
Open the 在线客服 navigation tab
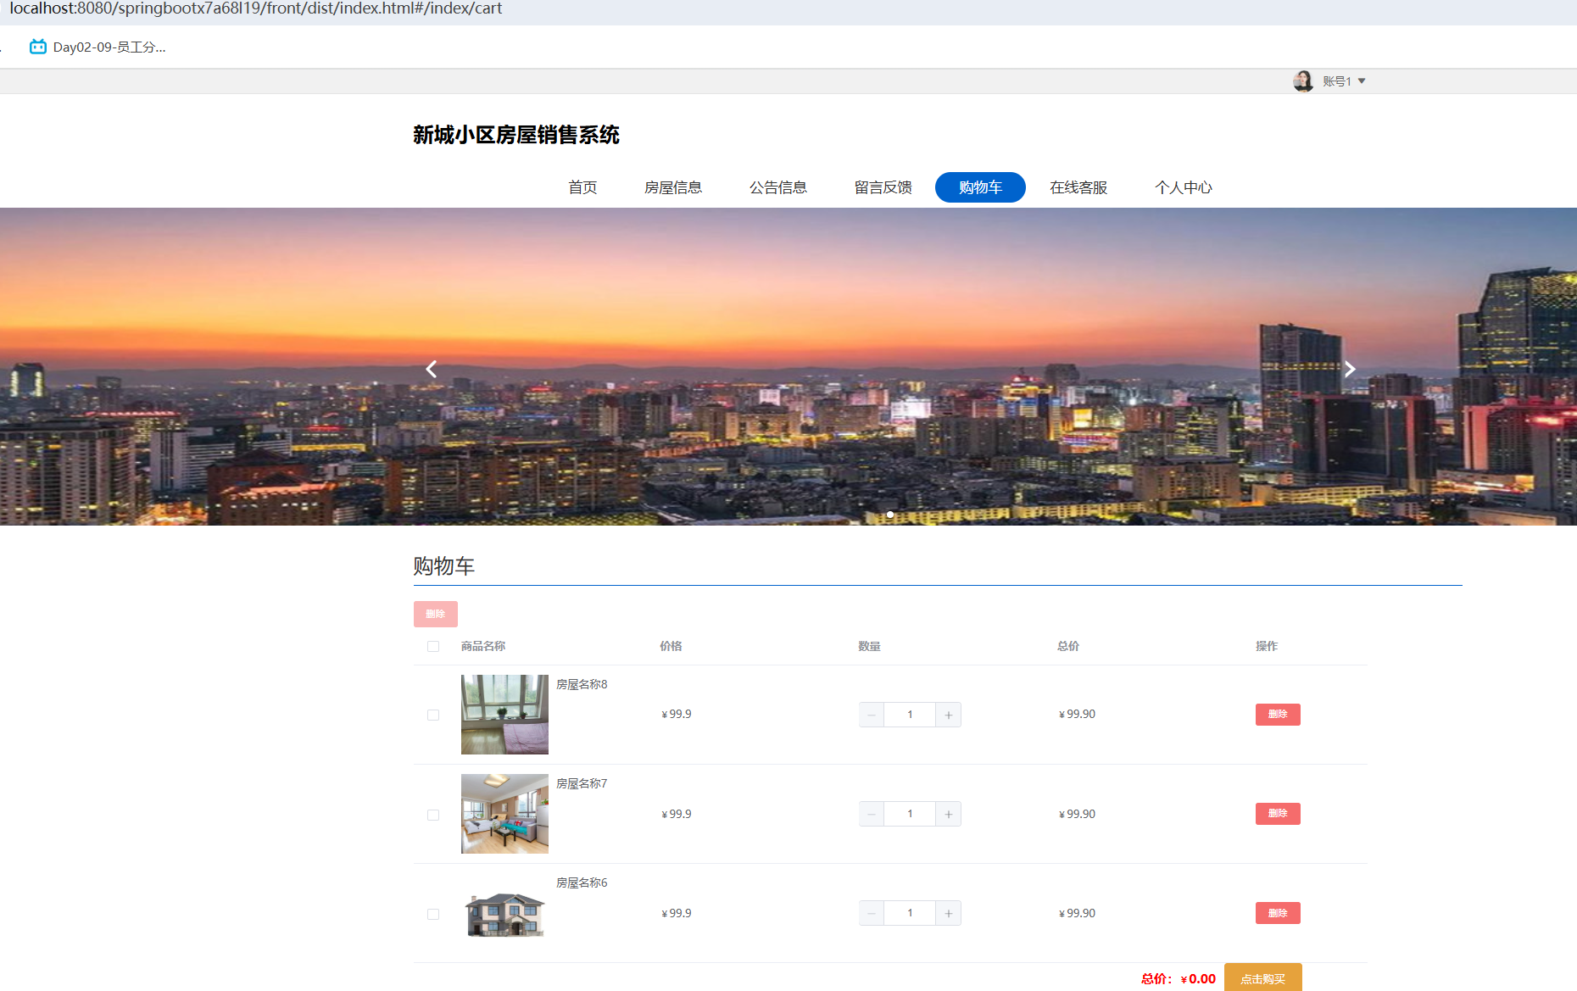point(1078,187)
